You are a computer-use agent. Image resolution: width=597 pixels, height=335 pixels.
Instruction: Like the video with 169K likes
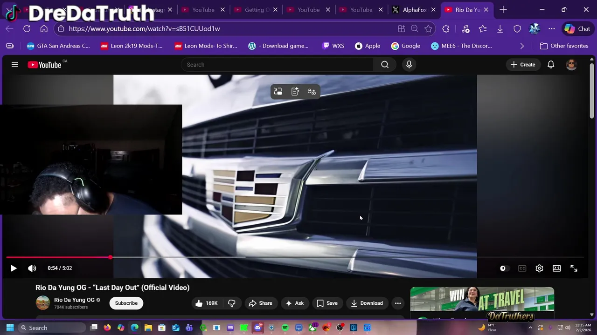point(207,303)
